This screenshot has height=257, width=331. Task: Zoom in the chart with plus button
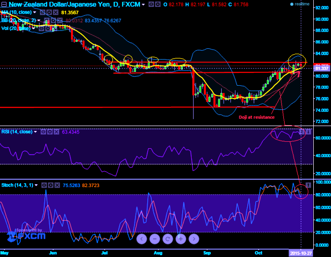(x=181, y=239)
